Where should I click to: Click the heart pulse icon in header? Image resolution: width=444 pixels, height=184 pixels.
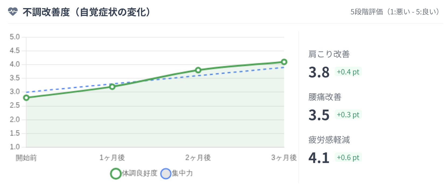click(x=13, y=12)
